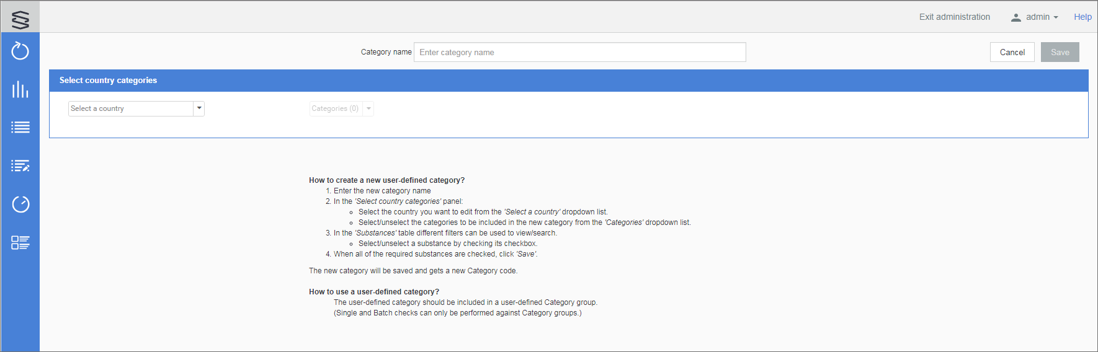
Task: Open the circular arrow sidebar icon
Action: point(20,51)
